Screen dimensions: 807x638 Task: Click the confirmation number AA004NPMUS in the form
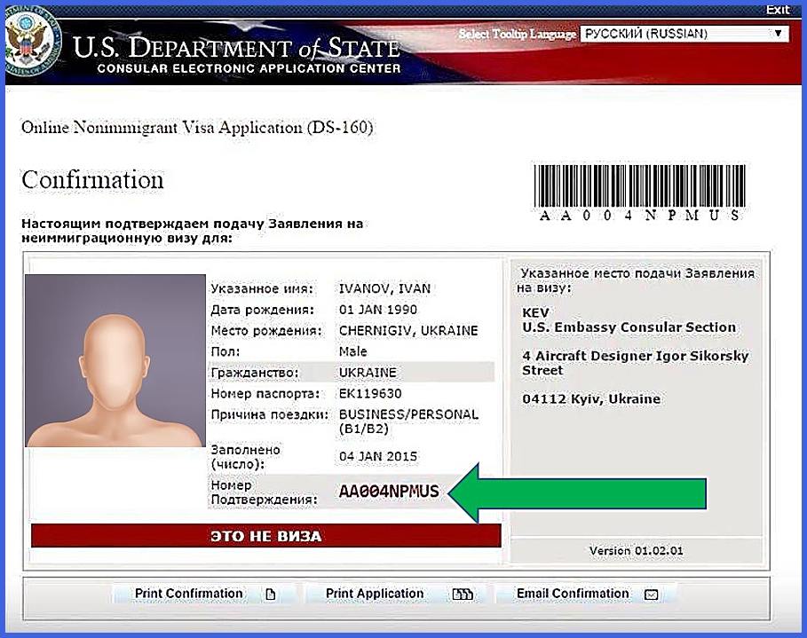click(x=389, y=492)
